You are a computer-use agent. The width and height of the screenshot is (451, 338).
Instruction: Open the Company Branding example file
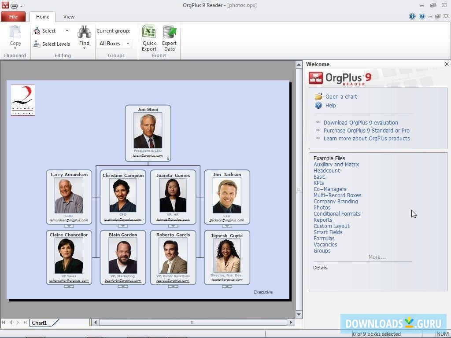click(x=336, y=202)
